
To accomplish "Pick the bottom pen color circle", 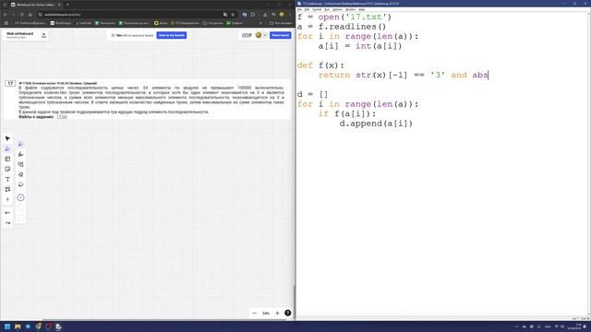I will coord(20,218).
